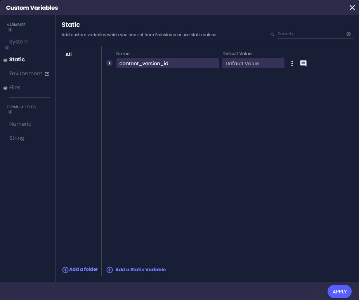This screenshot has height=300, width=359.
Task: Click the Default Value column header
Action: tap(237, 54)
